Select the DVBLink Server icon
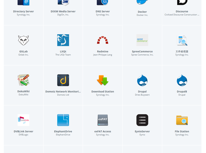 tap(23, 120)
